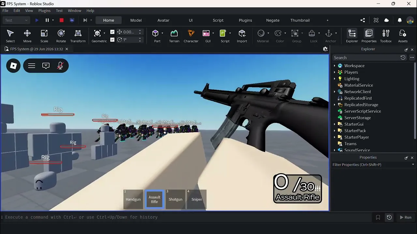This screenshot has width=417, height=234.
Task: Equip the Handgun hotbar slot
Action: pyautogui.click(x=133, y=199)
